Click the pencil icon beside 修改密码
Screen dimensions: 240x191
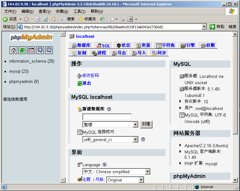tap(80, 76)
